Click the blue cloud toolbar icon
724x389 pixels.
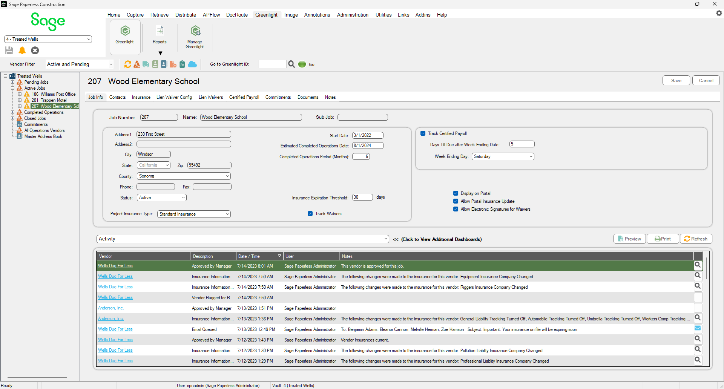[192, 64]
